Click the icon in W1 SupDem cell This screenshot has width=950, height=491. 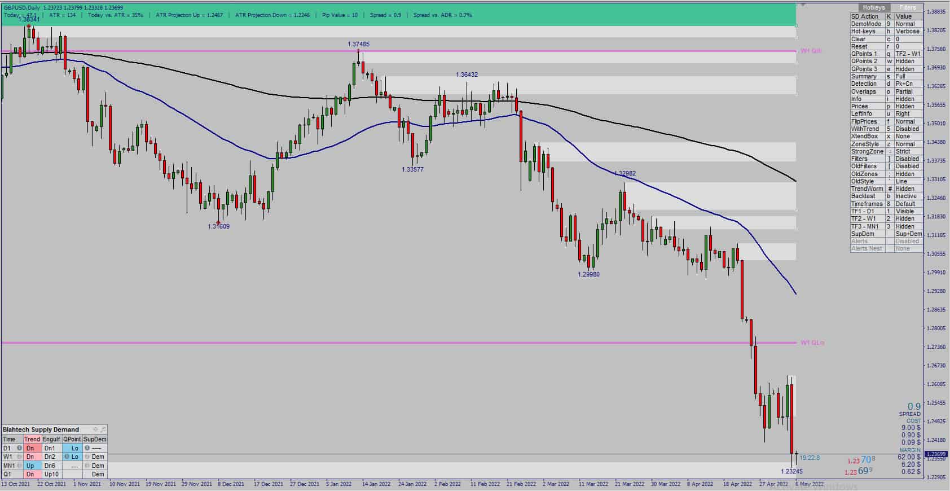click(x=87, y=457)
